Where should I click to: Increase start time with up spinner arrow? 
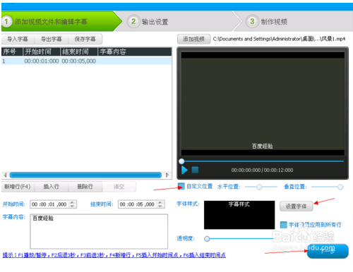click(73, 202)
